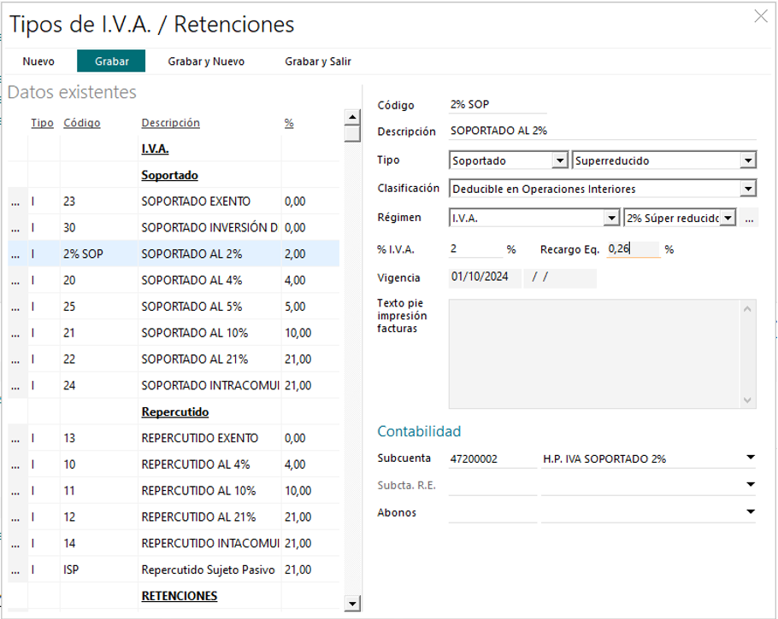Click the Recargo Eq. input field
Viewport: 778px width, 619px height.
634,249
